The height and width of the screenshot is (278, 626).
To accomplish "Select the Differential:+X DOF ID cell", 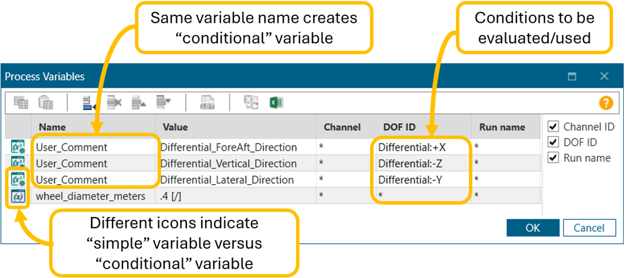I will 412,147.
